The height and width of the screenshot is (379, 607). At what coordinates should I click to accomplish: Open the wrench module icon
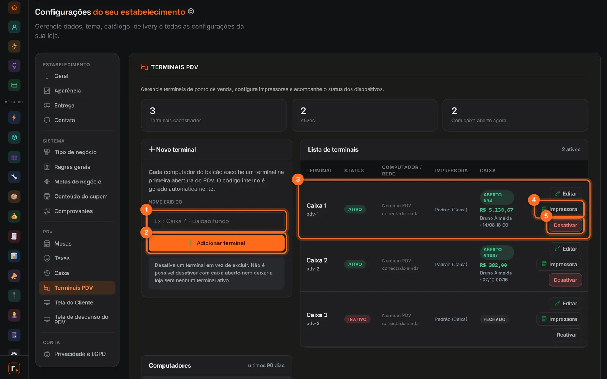[14, 177]
